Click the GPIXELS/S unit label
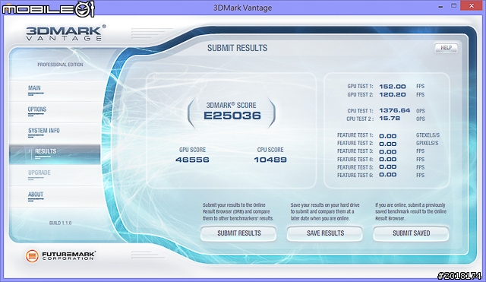The width and height of the screenshot is (486, 282). tap(427, 144)
